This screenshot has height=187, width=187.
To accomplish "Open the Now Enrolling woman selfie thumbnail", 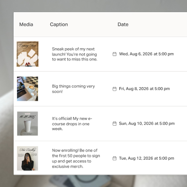I will [28, 158].
